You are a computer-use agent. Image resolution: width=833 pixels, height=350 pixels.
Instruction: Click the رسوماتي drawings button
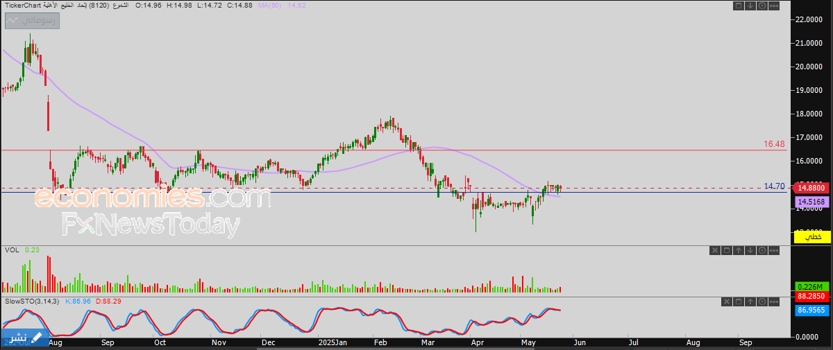coord(33,21)
